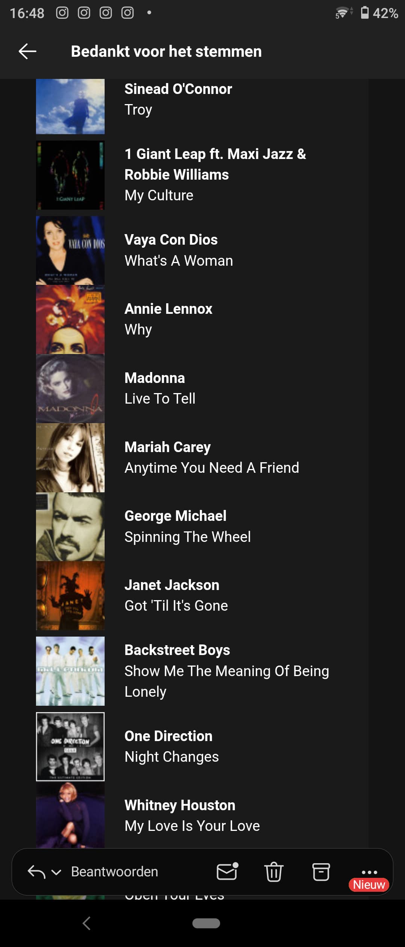Click the reply arrow icon

coord(36,872)
